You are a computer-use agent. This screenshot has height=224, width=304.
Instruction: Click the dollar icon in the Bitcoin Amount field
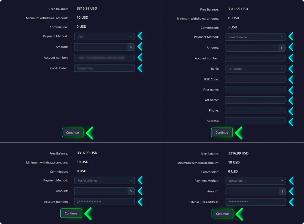point(282,191)
